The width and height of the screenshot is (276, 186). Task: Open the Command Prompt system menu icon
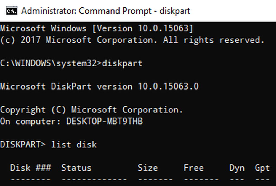[x=11, y=11]
